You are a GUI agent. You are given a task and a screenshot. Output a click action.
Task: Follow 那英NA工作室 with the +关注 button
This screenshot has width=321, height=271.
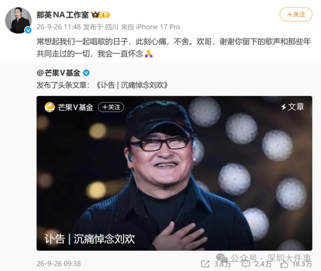296,14
